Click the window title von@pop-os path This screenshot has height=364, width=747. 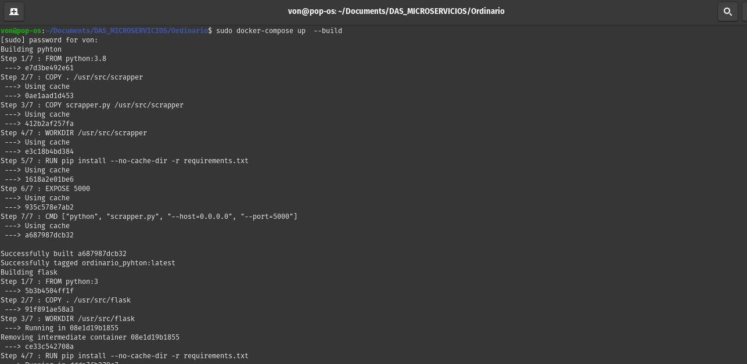point(396,11)
